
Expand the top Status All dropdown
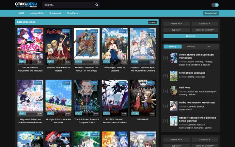click(205, 24)
